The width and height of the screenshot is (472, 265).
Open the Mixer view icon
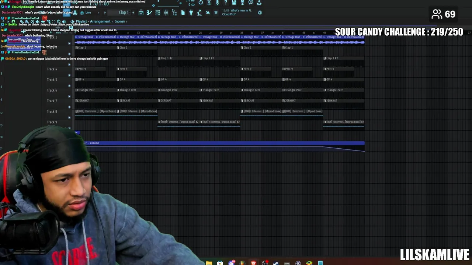(166, 13)
